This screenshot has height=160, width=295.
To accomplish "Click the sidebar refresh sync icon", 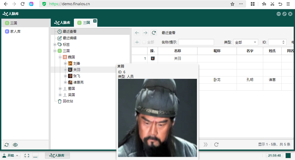I will coord(7,145).
